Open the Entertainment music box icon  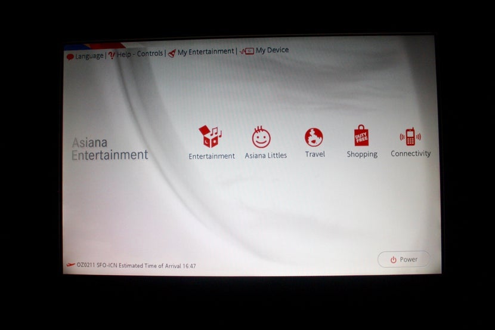pyautogui.click(x=211, y=137)
